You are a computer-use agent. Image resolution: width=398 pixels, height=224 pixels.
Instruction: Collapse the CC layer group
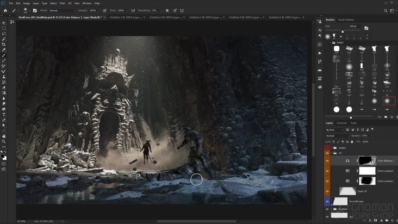tap(332, 153)
